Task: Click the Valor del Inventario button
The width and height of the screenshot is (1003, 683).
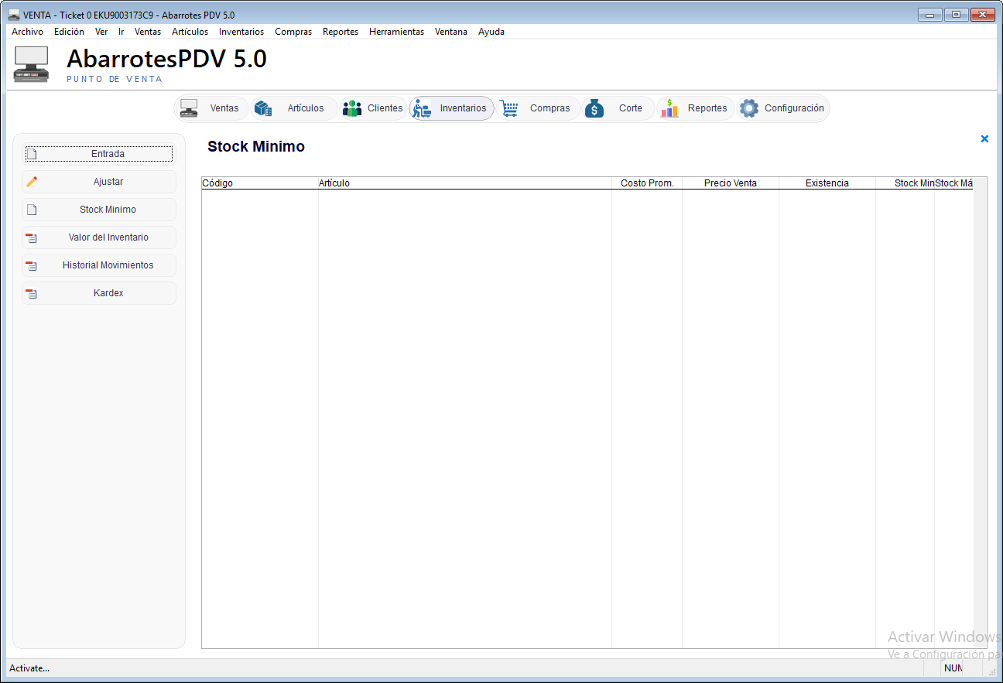Action: point(99,237)
